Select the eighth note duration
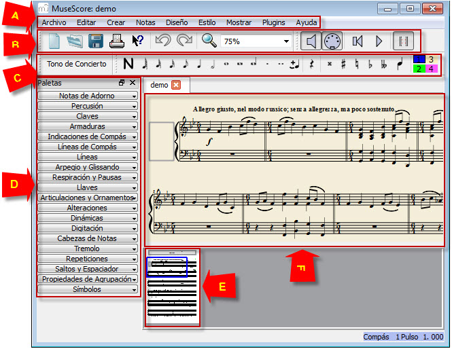Image resolution: width=452 pixels, height=349 pixels. pyautogui.click(x=186, y=64)
